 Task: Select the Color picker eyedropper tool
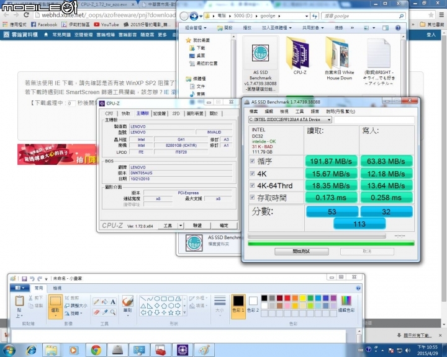pos(105,312)
